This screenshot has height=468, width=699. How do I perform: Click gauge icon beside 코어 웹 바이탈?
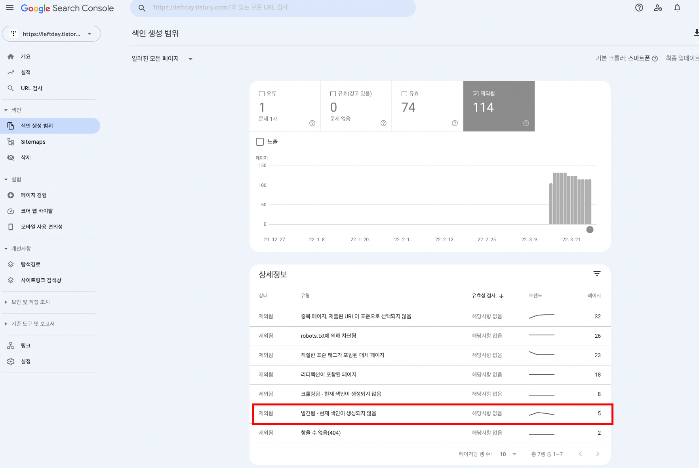tap(11, 211)
